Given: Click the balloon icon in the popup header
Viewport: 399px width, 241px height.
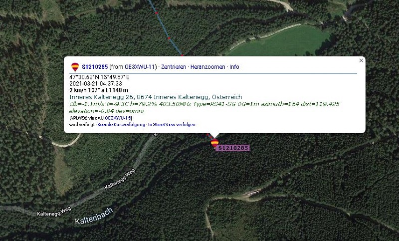Looking at the screenshot, I should pos(75,67).
